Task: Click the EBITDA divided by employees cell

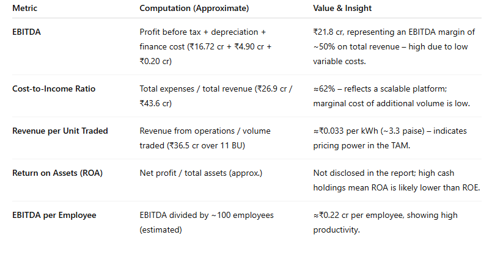Action: click(207, 222)
